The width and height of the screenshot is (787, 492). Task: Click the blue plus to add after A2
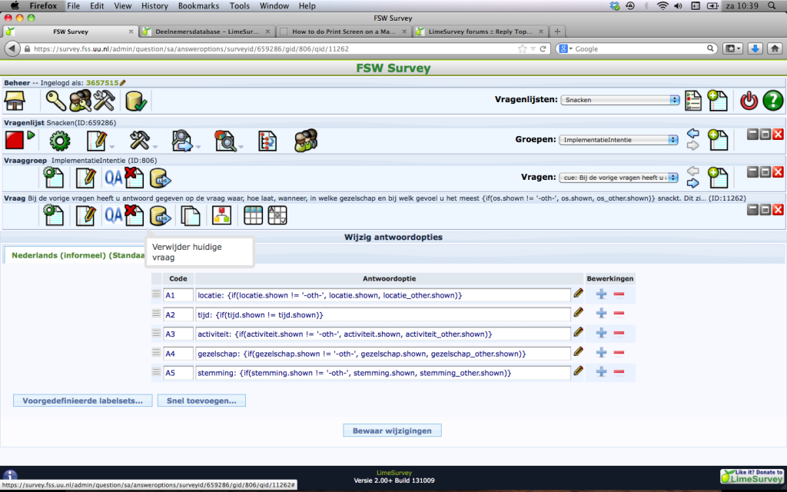601,313
